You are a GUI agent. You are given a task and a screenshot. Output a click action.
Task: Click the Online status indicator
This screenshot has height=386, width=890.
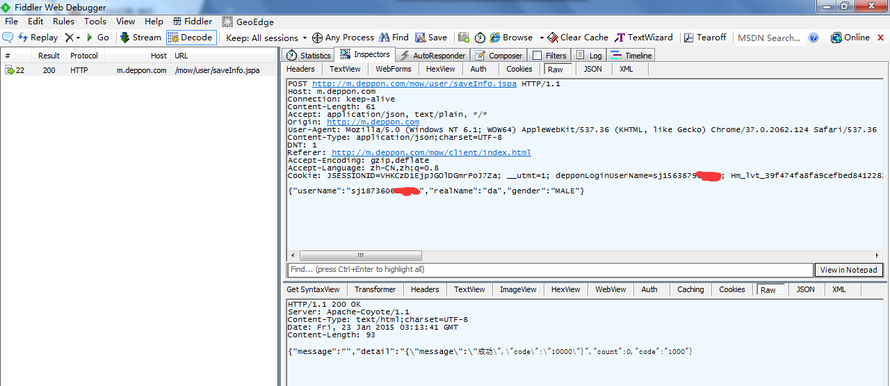click(x=850, y=38)
